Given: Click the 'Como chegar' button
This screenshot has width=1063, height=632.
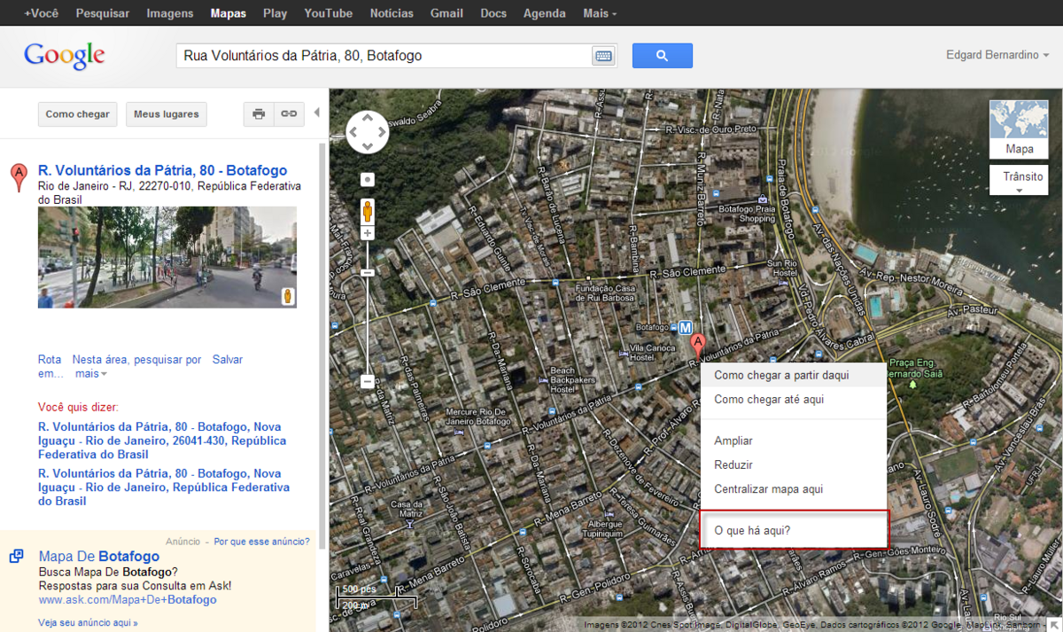Looking at the screenshot, I should tap(78, 114).
